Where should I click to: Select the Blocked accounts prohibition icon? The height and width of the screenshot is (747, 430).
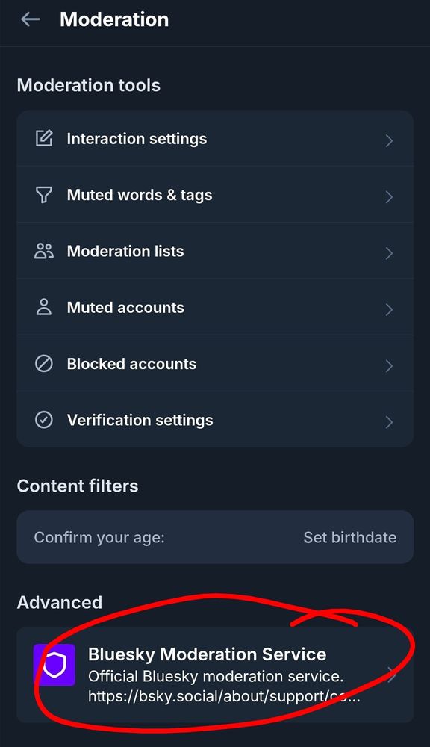click(x=45, y=364)
